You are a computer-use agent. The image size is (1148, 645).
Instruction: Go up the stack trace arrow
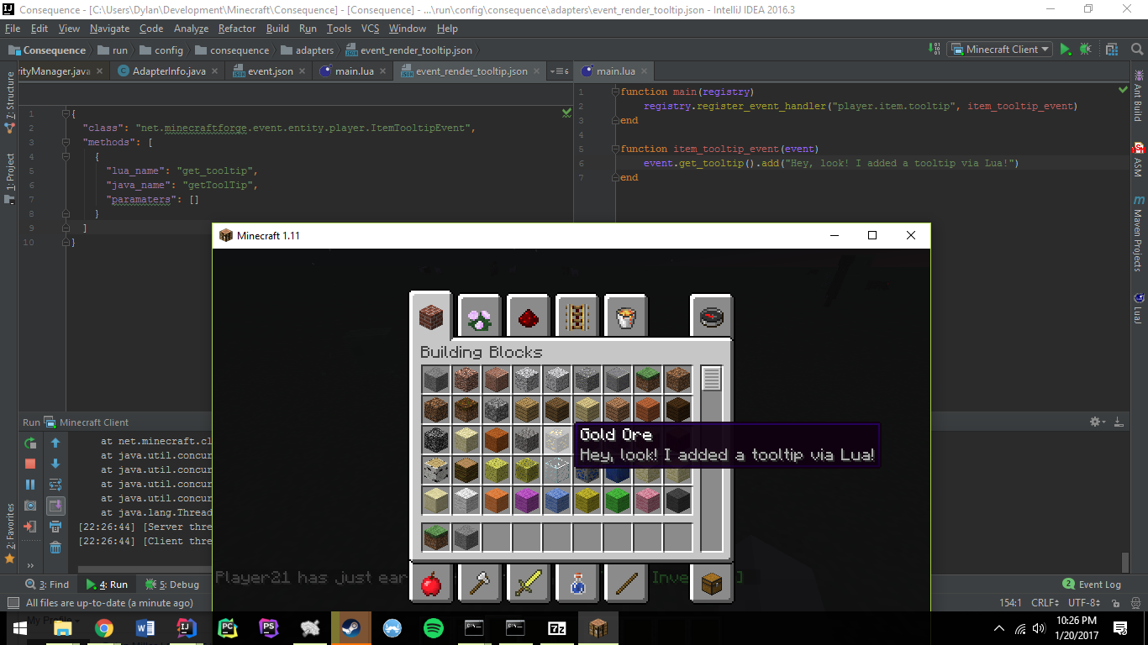point(55,443)
